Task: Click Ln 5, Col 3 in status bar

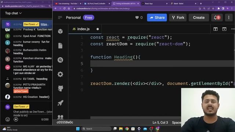Action: (x=160, y=122)
